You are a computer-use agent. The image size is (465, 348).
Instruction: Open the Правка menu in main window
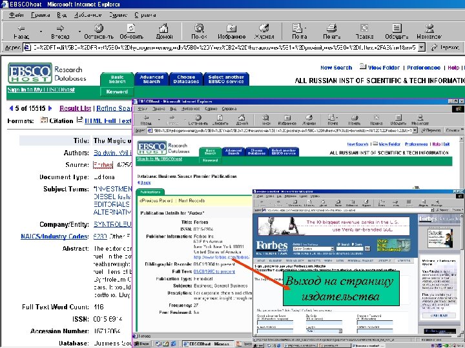[40, 15]
